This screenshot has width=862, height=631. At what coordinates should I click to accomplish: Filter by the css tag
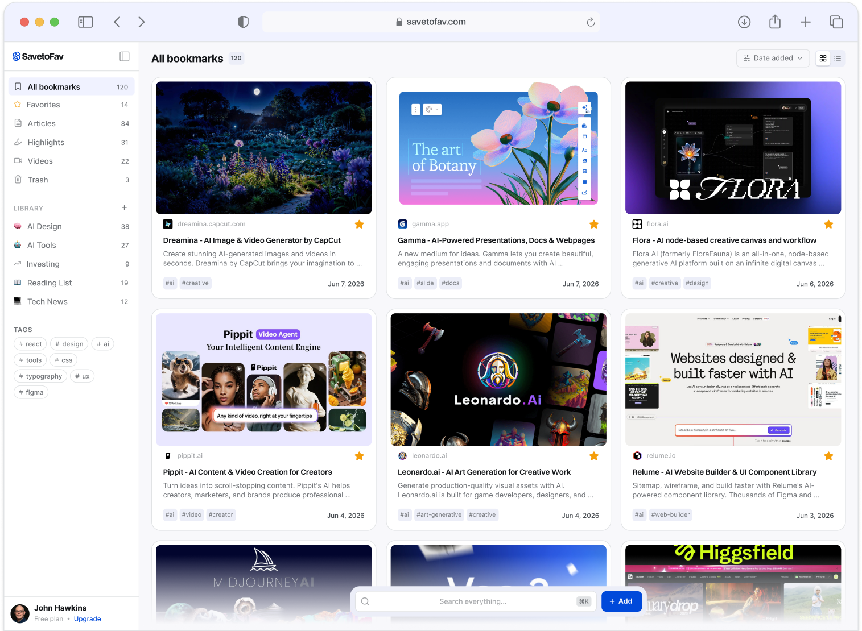(x=63, y=360)
